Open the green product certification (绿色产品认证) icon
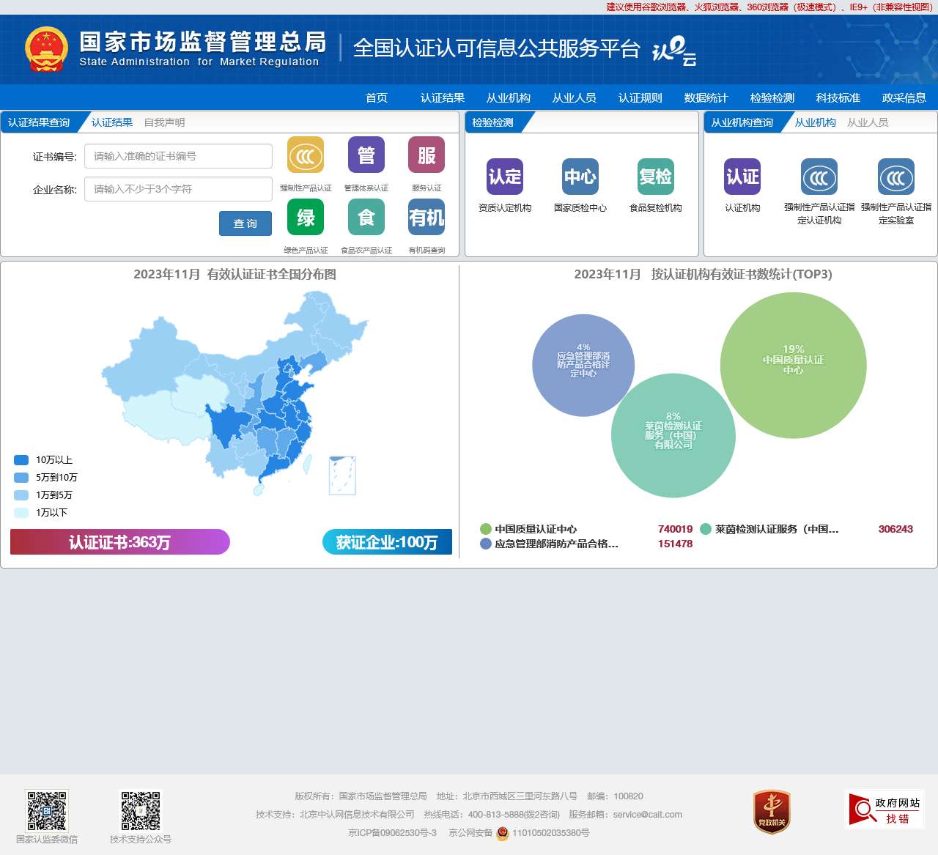 [306, 218]
